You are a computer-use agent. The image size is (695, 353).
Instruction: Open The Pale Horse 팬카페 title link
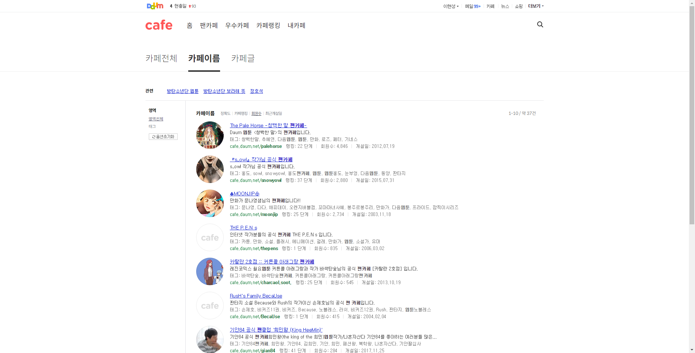click(268, 125)
